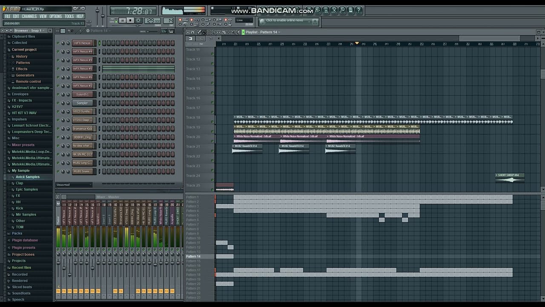This screenshot has width=545, height=307.
Task: Mute Track 24 in the playlist
Action: pyautogui.click(x=212, y=180)
